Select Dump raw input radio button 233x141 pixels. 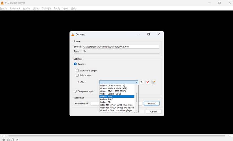[x=75, y=91]
